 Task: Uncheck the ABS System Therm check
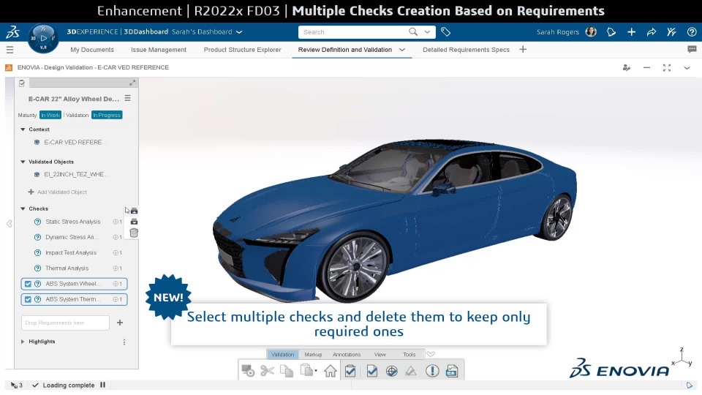28,299
